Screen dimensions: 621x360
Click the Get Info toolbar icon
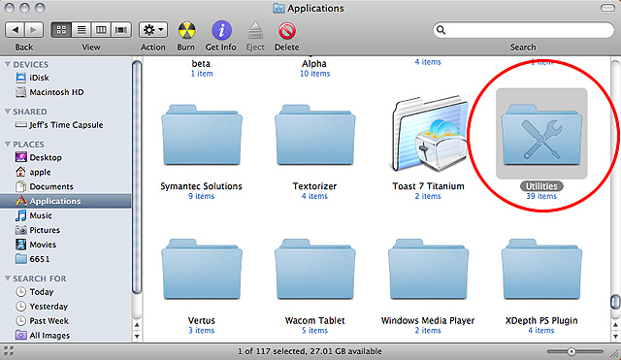[x=221, y=30]
